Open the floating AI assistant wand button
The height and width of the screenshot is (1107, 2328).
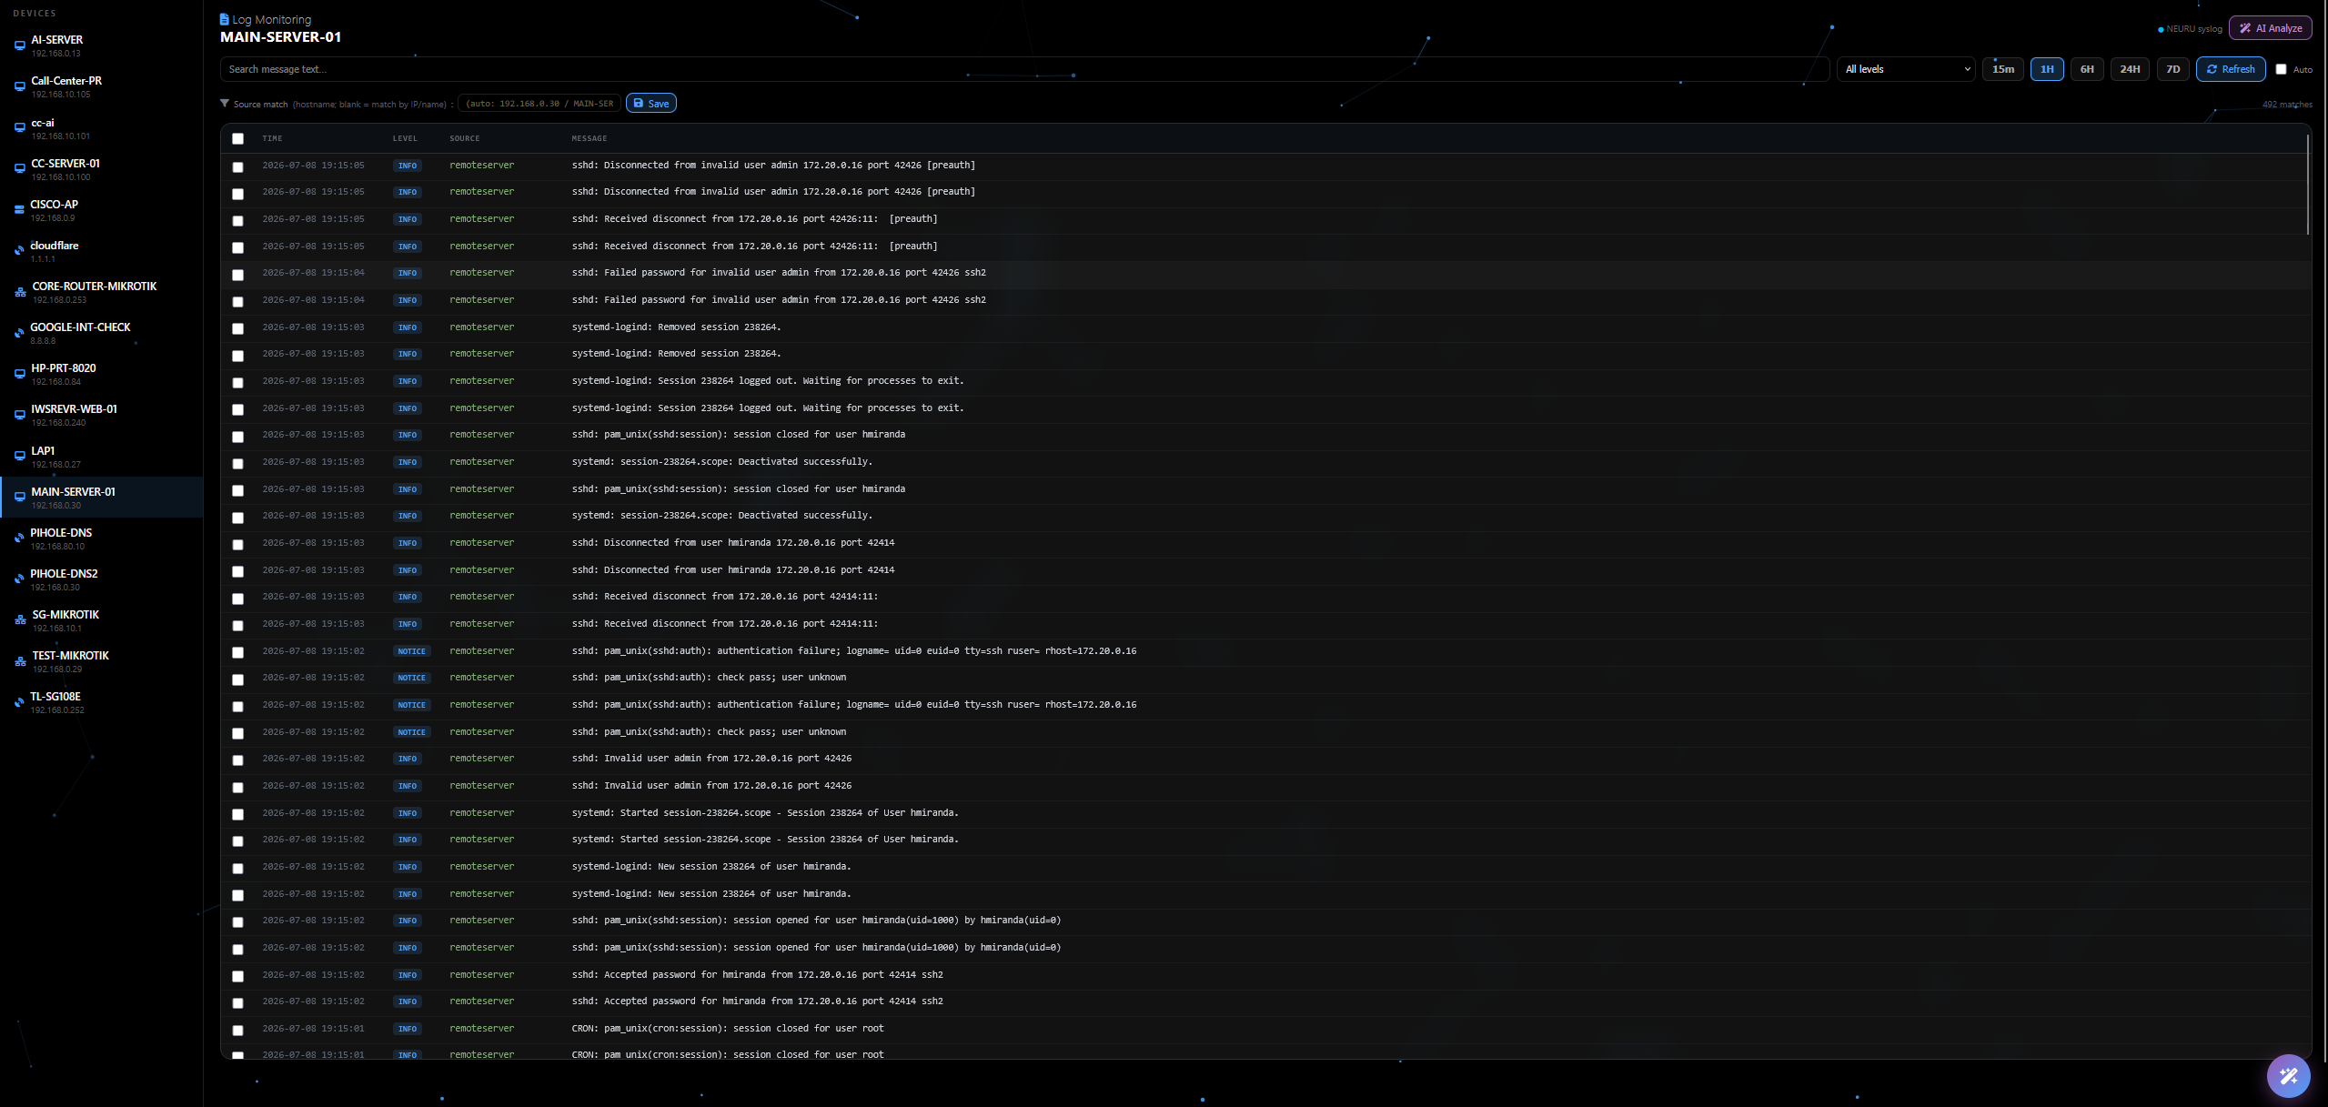coord(2288,1076)
